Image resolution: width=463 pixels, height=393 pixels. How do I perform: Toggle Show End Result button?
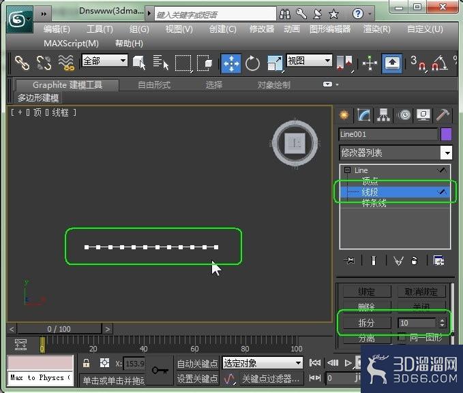tap(374, 261)
